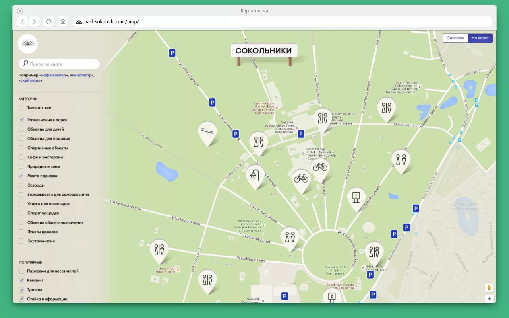Reload the park map page

[x=49, y=21]
